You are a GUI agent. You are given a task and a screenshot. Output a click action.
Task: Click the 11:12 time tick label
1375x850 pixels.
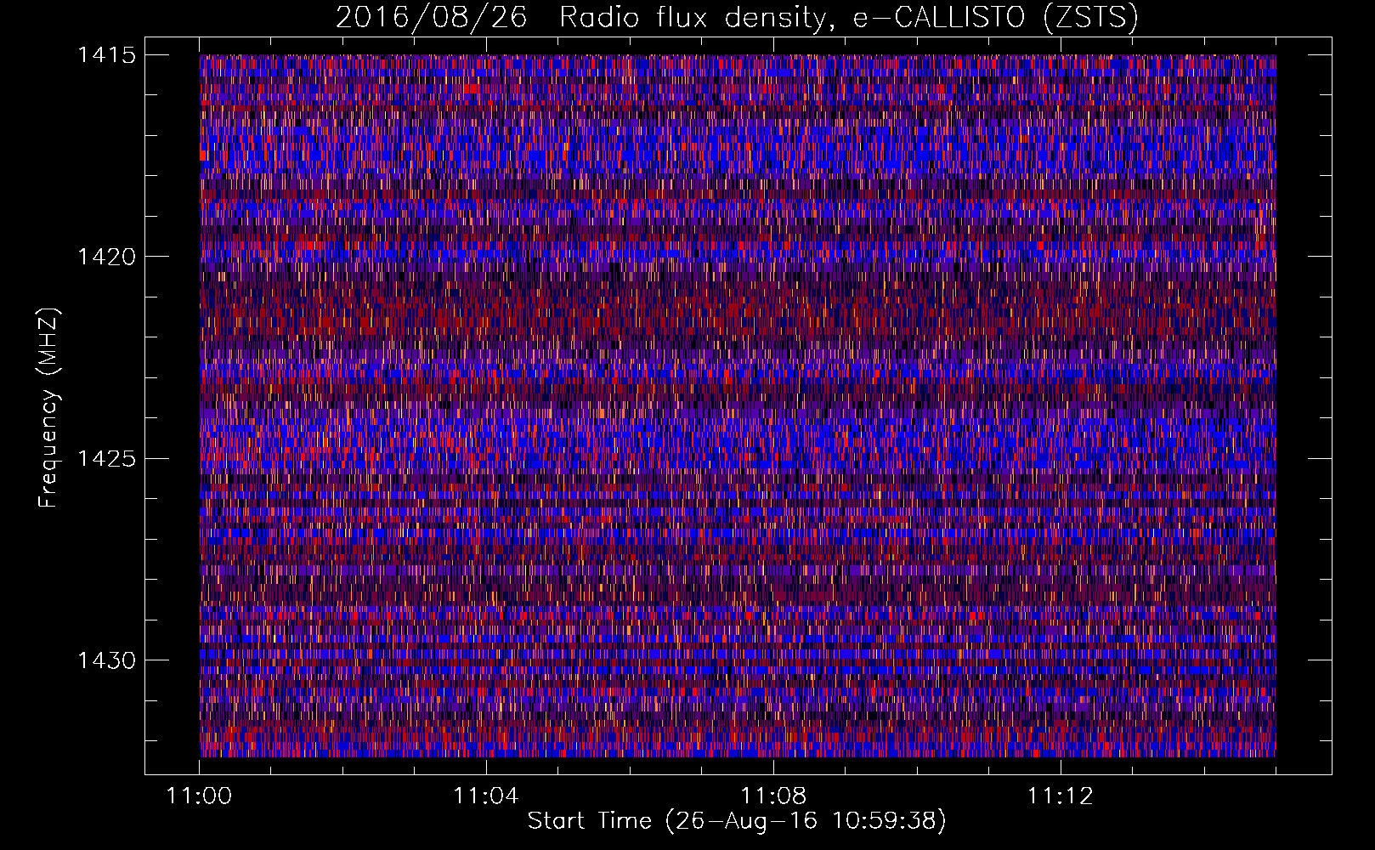coord(1061,796)
